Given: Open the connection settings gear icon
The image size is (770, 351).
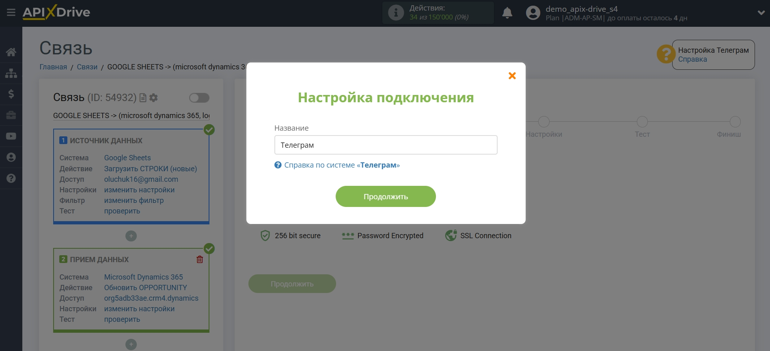Looking at the screenshot, I should (153, 98).
